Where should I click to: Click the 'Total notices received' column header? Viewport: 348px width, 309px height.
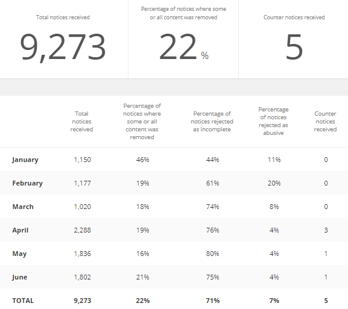[x=81, y=122]
